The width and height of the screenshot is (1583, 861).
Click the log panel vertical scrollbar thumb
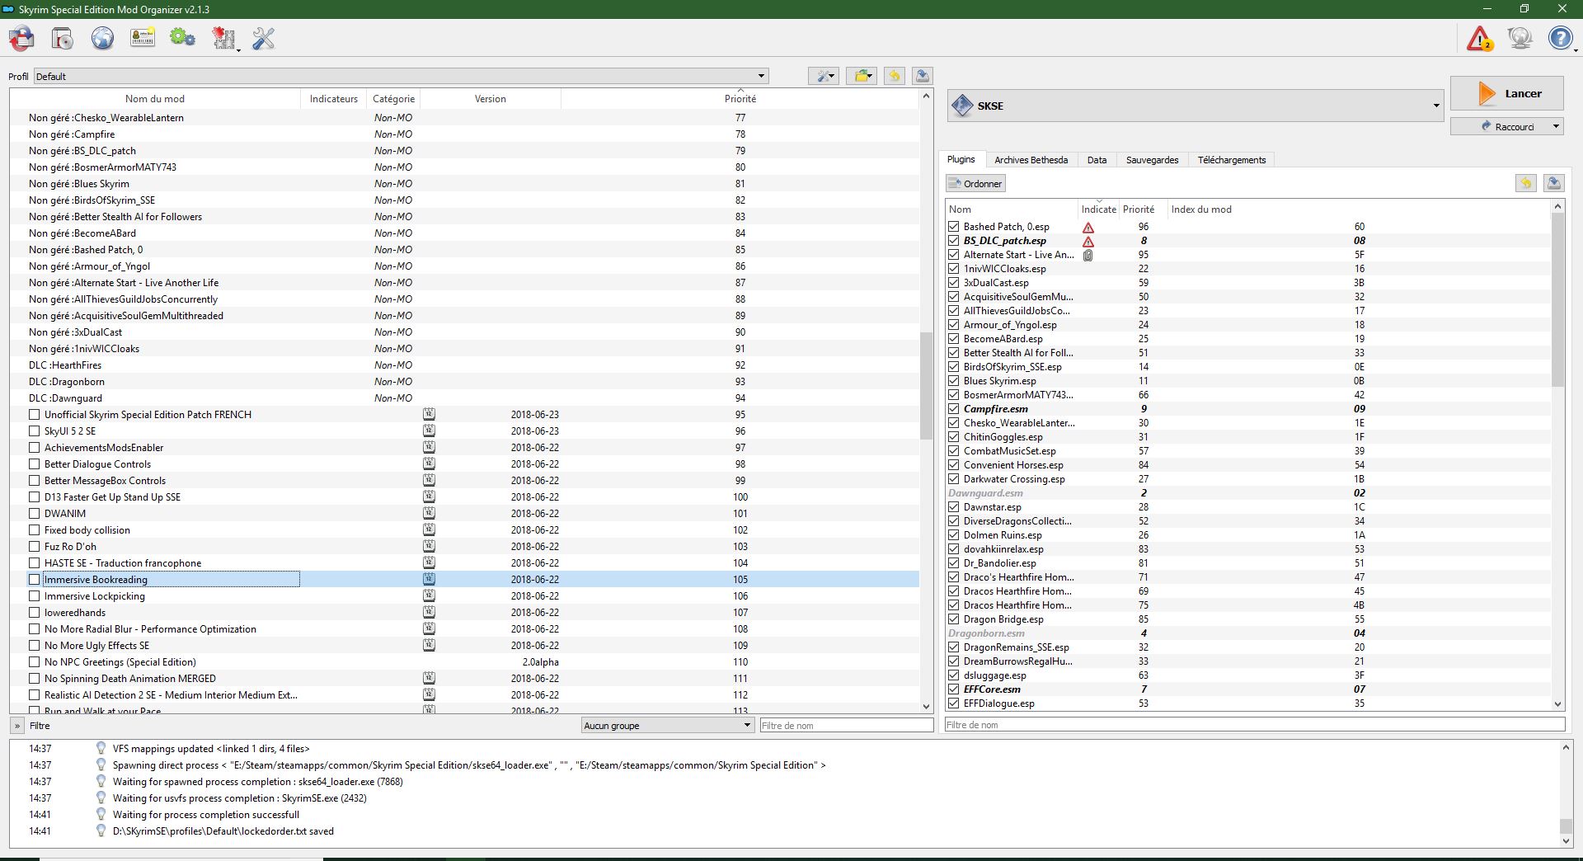pos(1566,826)
